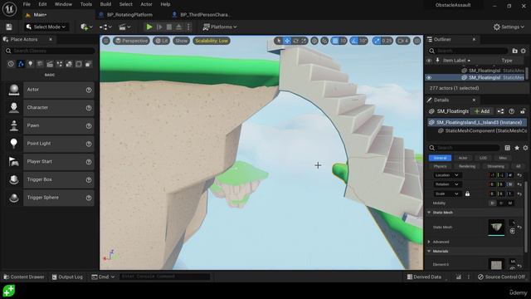Screen dimensions: 531x299
Task: Select the Player Start actor entry
Action: point(50,162)
